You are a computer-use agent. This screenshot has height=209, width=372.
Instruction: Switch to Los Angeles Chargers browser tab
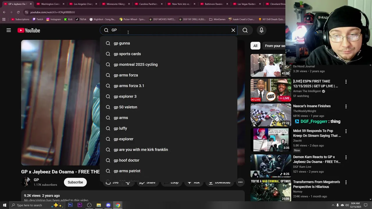(83, 4)
